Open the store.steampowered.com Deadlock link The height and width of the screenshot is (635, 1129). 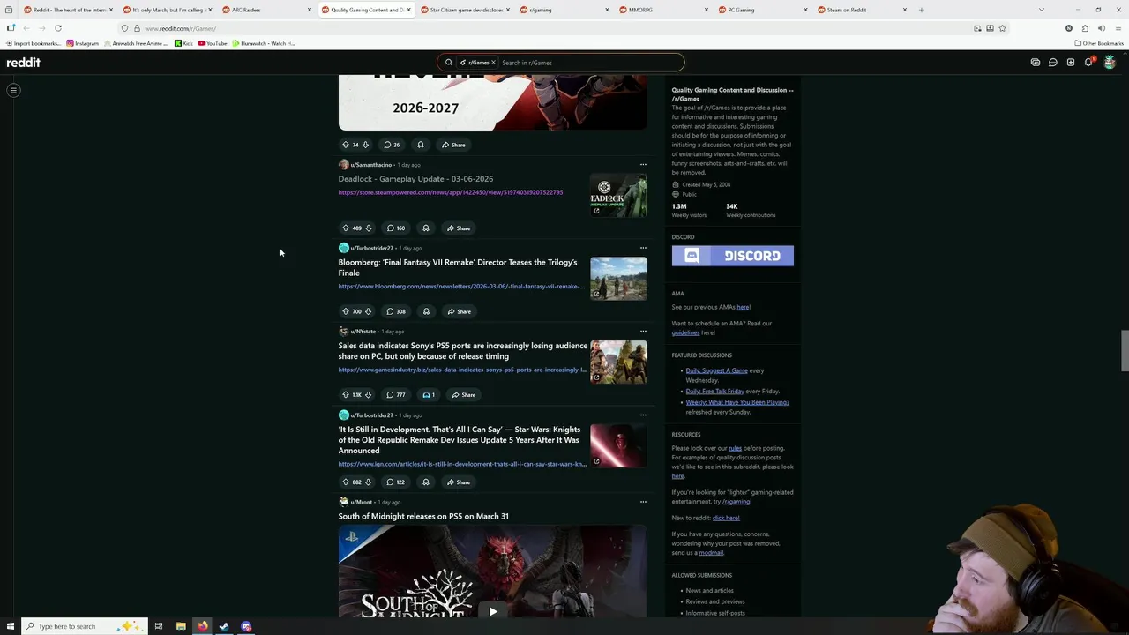tap(451, 192)
